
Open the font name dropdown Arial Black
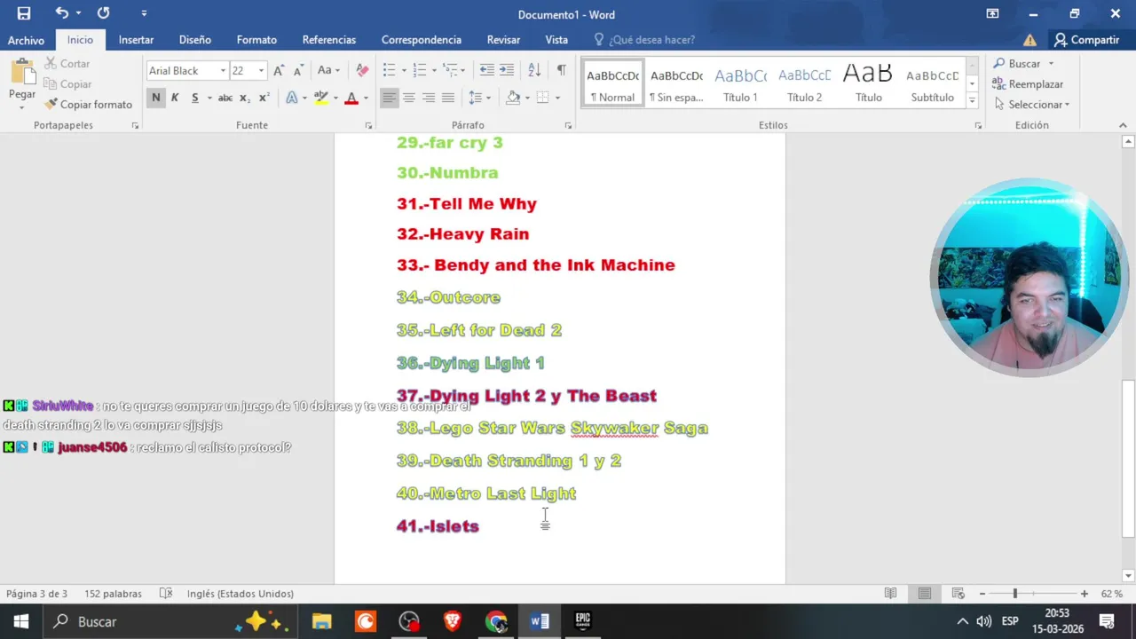(x=223, y=71)
